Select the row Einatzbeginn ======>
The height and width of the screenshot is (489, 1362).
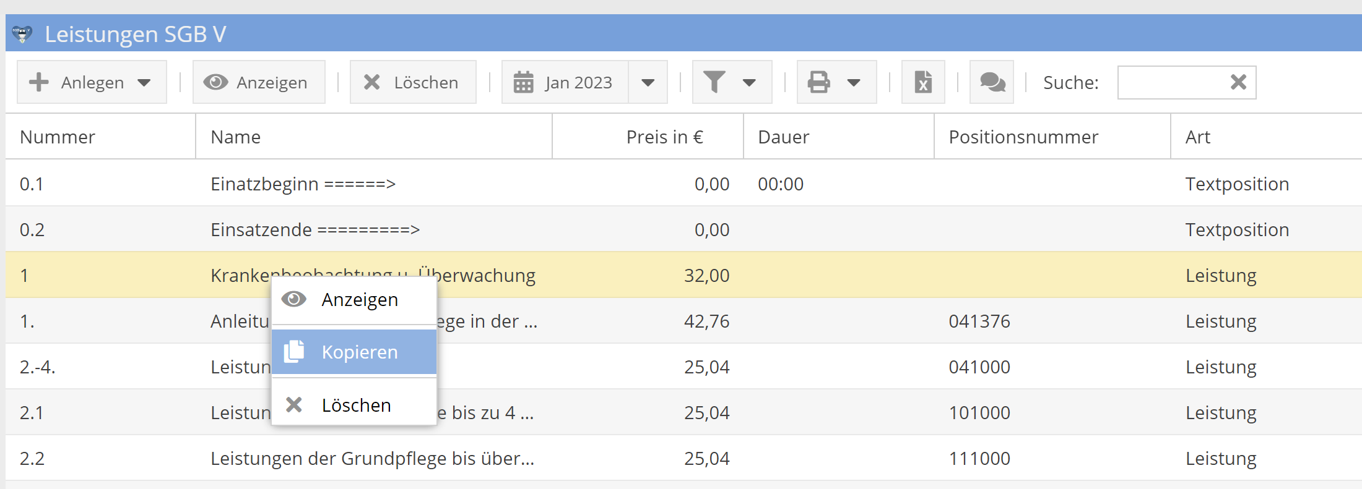coord(683,184)
